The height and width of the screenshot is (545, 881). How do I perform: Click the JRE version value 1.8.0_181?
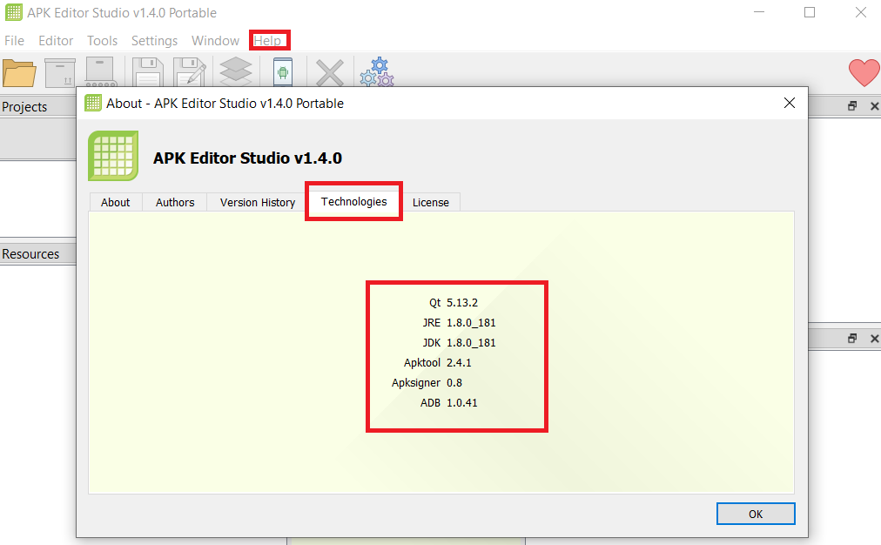471,323
